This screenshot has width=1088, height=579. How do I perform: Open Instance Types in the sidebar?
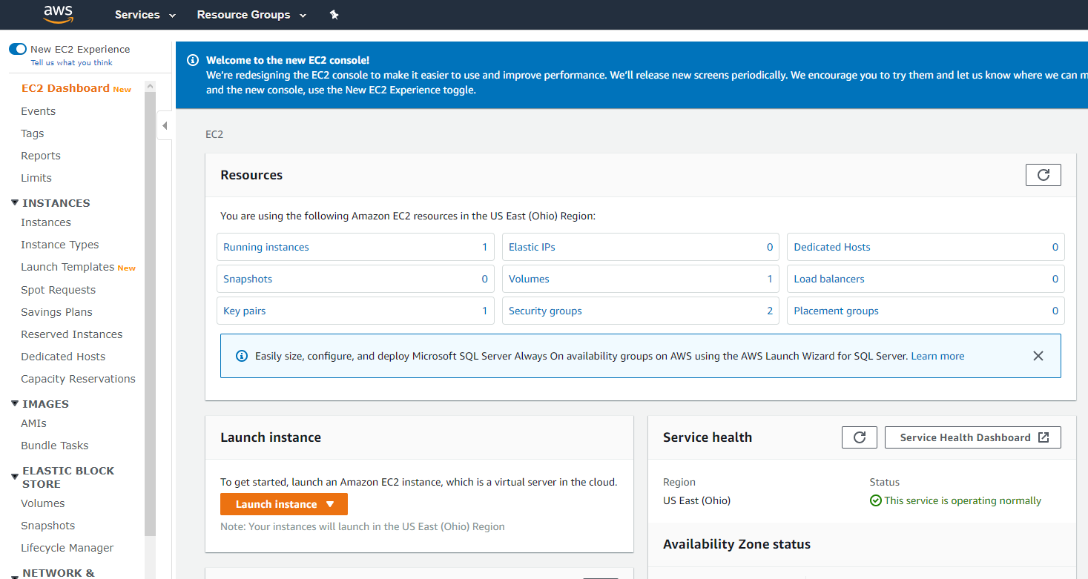tap(59, 245)
